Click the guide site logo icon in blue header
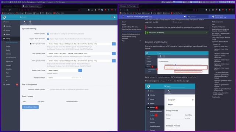236x132 pixels. coord(123,16)
